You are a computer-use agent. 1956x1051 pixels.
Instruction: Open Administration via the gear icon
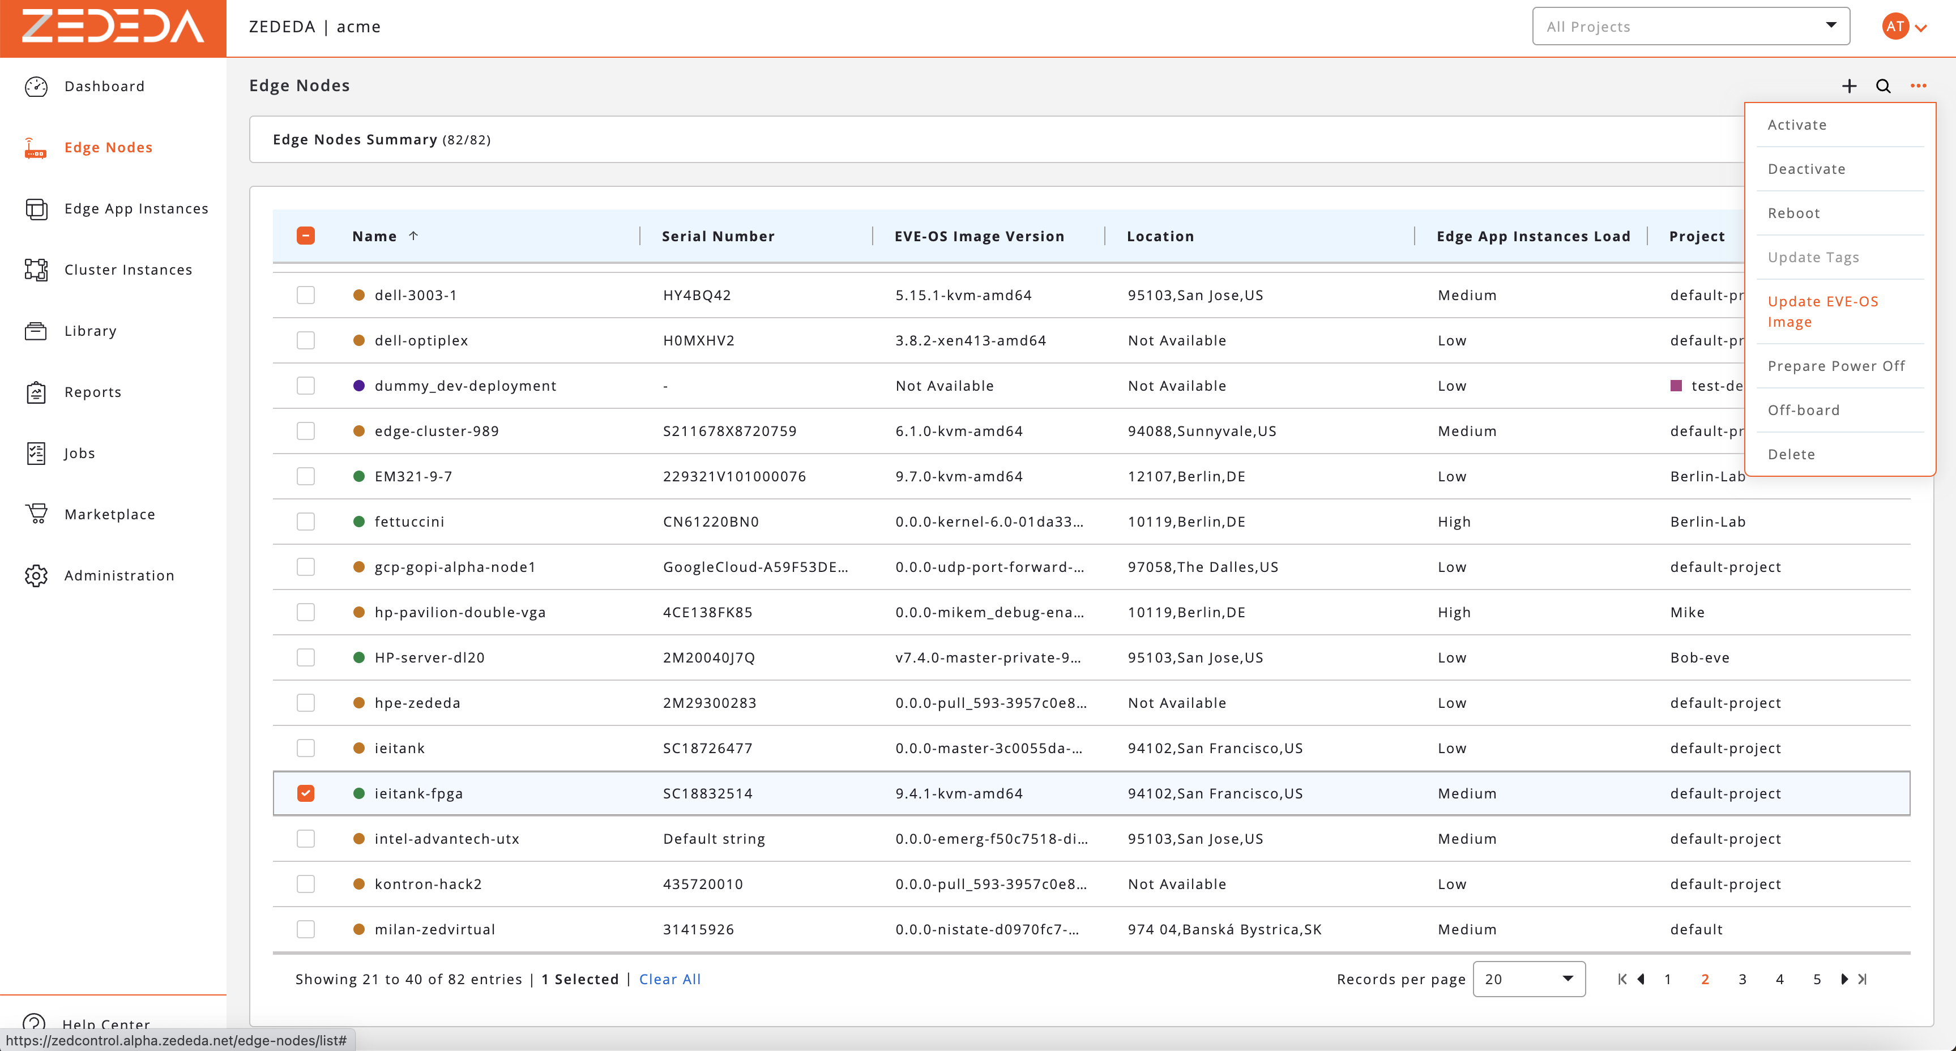tap(36, 576)
